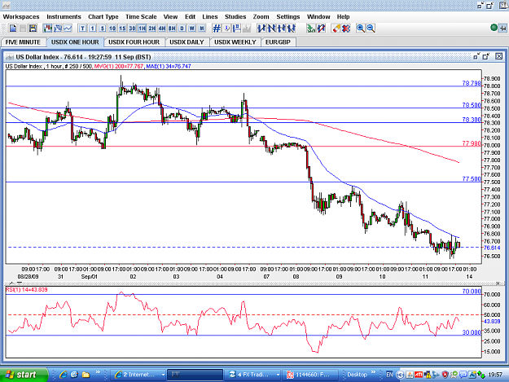
Task: Set timescale to 15 minutes
Action: (x=122, y=29)
